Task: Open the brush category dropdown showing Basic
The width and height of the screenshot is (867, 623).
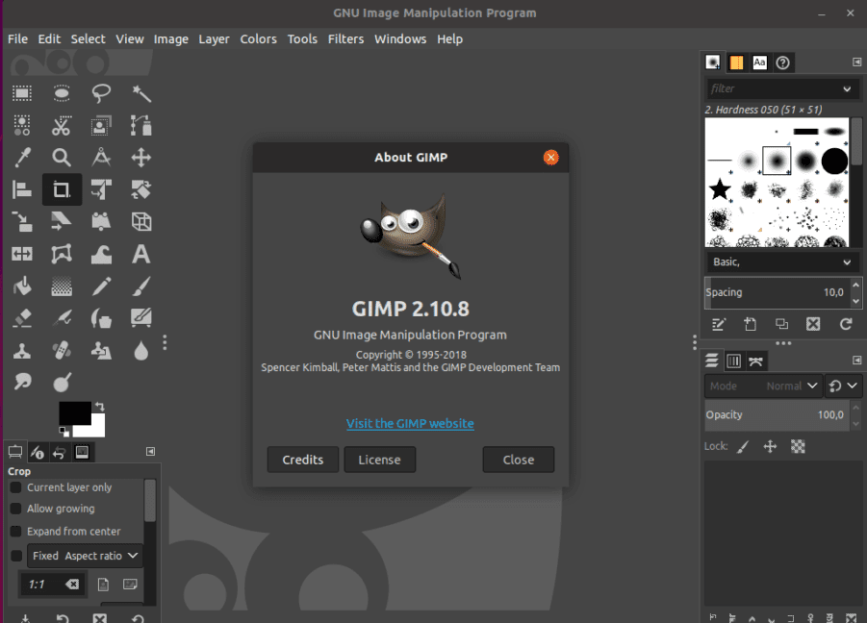Action: click(x=781, y=262)
